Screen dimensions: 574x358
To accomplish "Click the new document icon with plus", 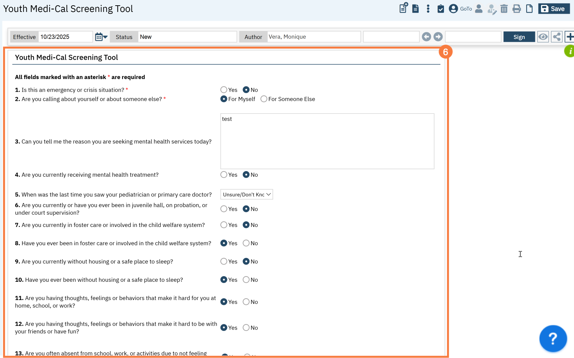I will point(403,8).
